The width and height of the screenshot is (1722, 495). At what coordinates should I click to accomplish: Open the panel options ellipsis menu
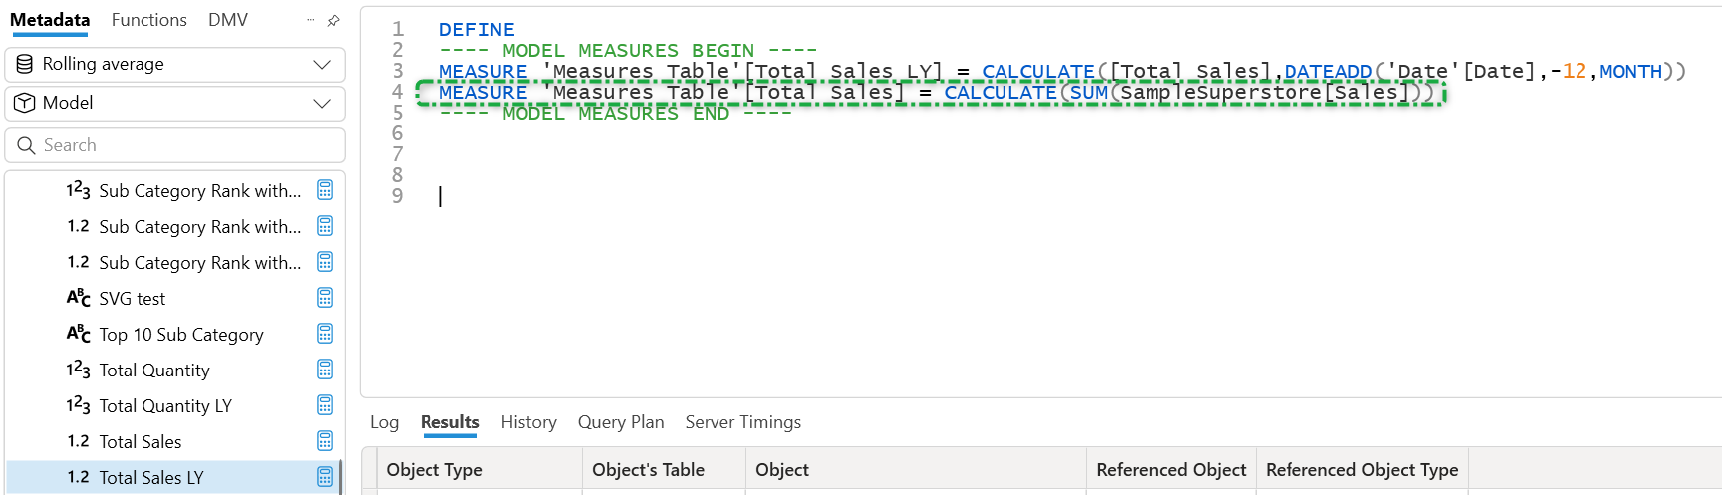[311, 20]
